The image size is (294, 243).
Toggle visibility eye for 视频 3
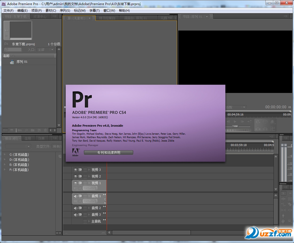[x=76, y=170]
